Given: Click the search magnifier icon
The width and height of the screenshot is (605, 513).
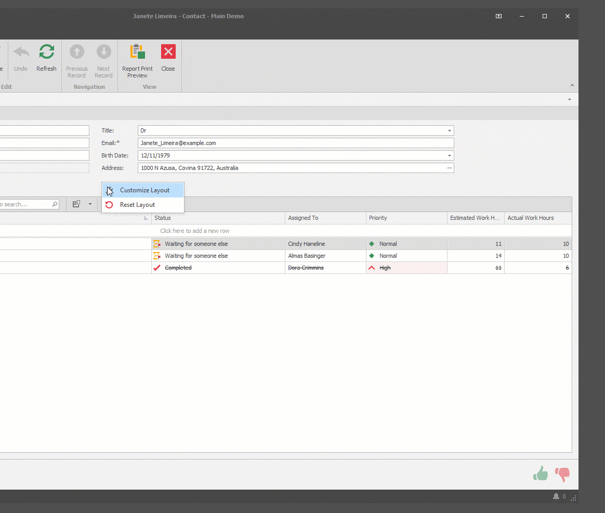Looking at the screenshot, I should (55, 204).
